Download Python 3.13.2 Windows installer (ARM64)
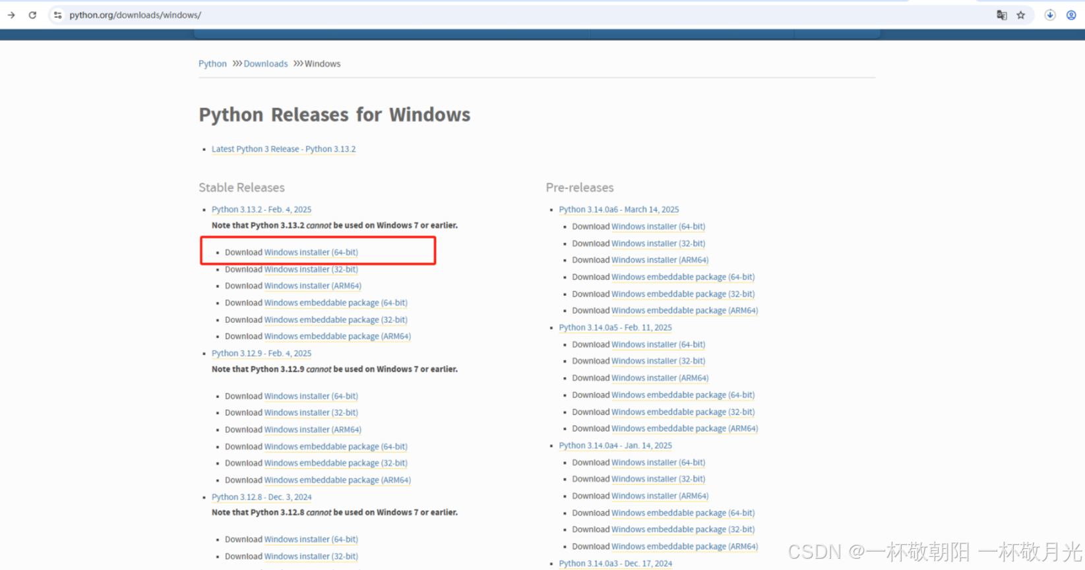Screen dimensions: 1085x570 (313, 286)
